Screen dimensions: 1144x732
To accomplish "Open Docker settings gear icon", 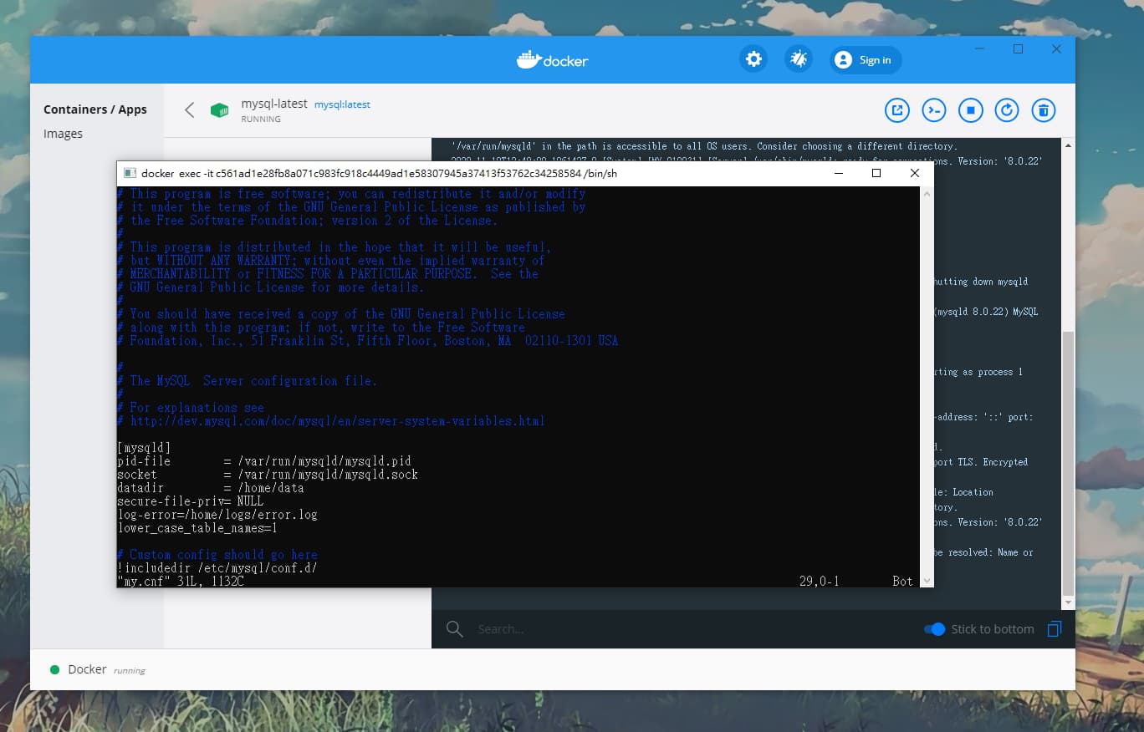I will point(753,59).
